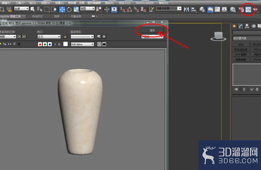The image size is (261, 170).
Task: Toggle keyboard shortcut override button
Action: point(114,9)
